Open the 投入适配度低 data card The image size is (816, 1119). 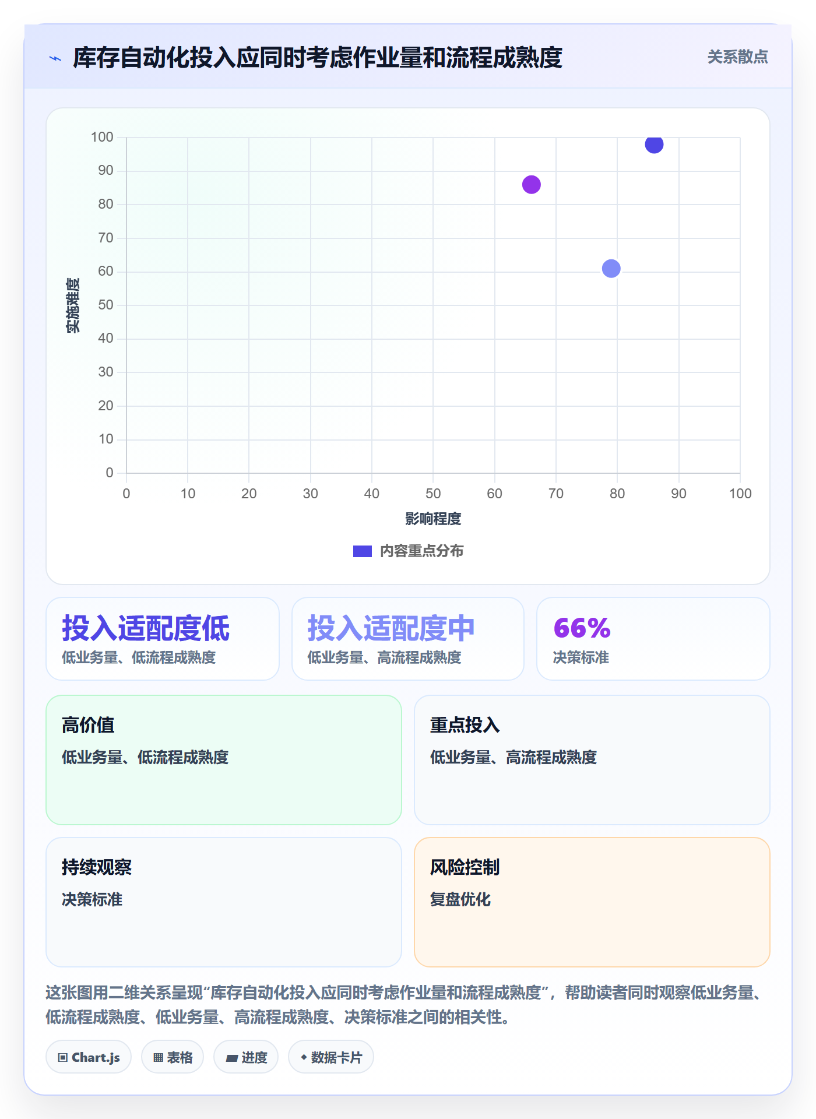(x=163, y=639)
